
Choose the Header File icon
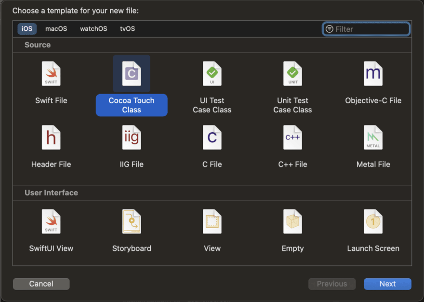click(51, 137)
